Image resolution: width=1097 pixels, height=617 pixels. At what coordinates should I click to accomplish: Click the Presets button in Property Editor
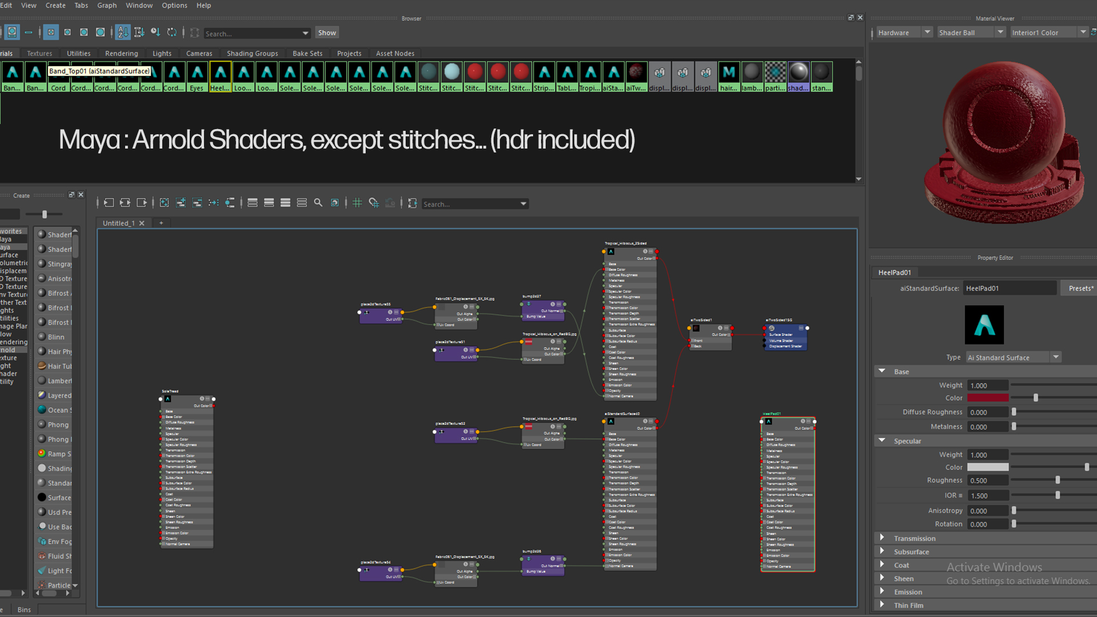1079,288
